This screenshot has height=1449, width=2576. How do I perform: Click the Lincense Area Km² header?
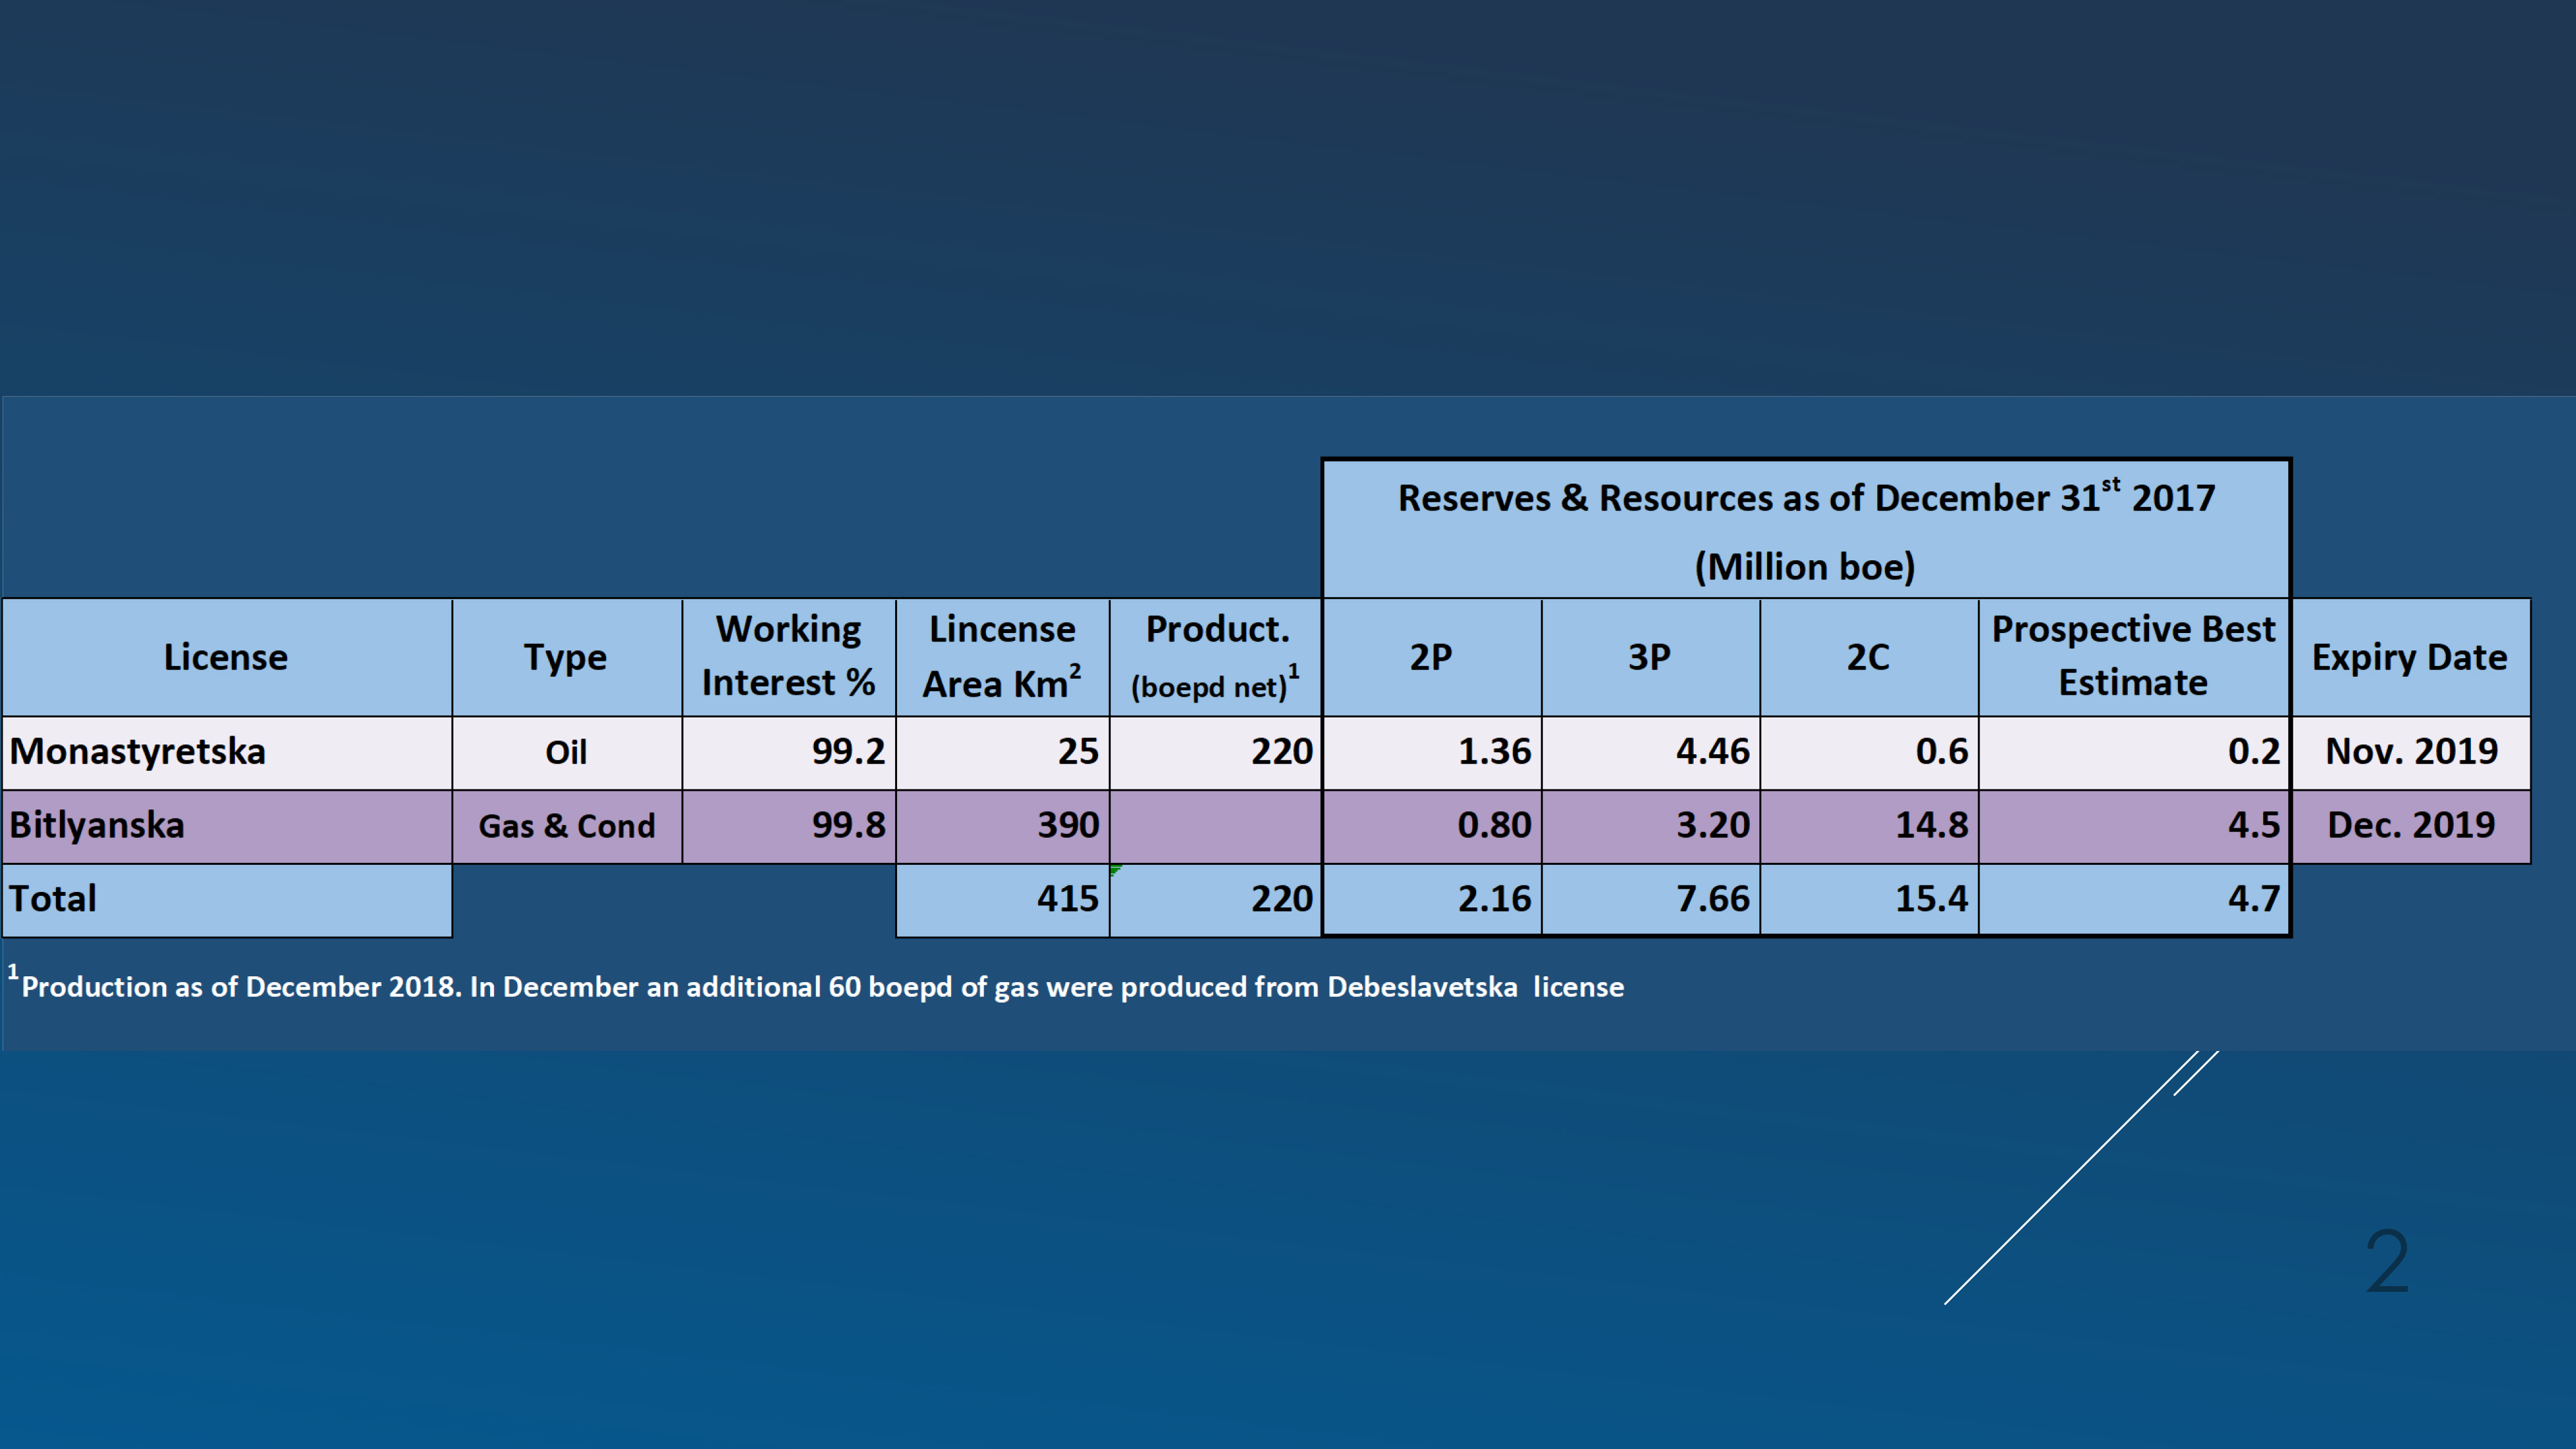click(x=1002, y=656)
